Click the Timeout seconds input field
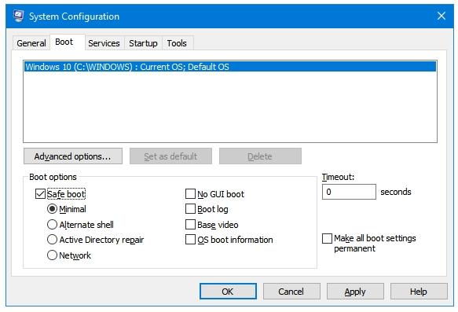The image size is (458, 312). [349, 192]
